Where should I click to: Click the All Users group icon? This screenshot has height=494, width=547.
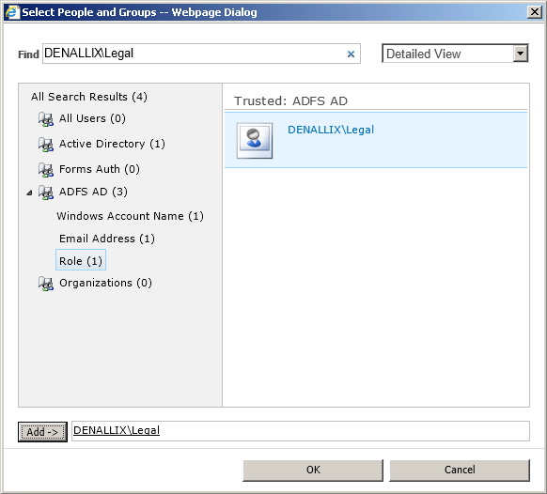tap(46, 119)
